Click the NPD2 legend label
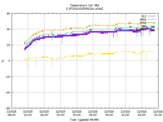163x122 pixels. tap(143, 23)
